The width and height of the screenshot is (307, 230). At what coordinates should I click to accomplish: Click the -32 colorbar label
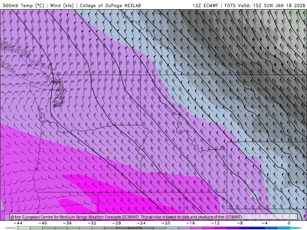pos(92,223)
